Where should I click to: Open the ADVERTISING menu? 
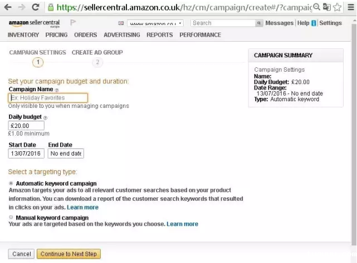[x=122, y=34]
